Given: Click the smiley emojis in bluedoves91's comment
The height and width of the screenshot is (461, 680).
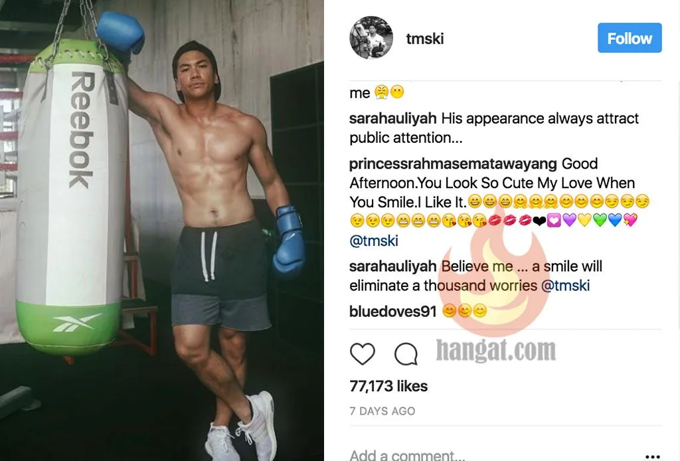Looking at the screenshot, I should pos(464,312).
